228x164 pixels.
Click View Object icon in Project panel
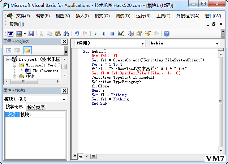[x=17, y=50]
